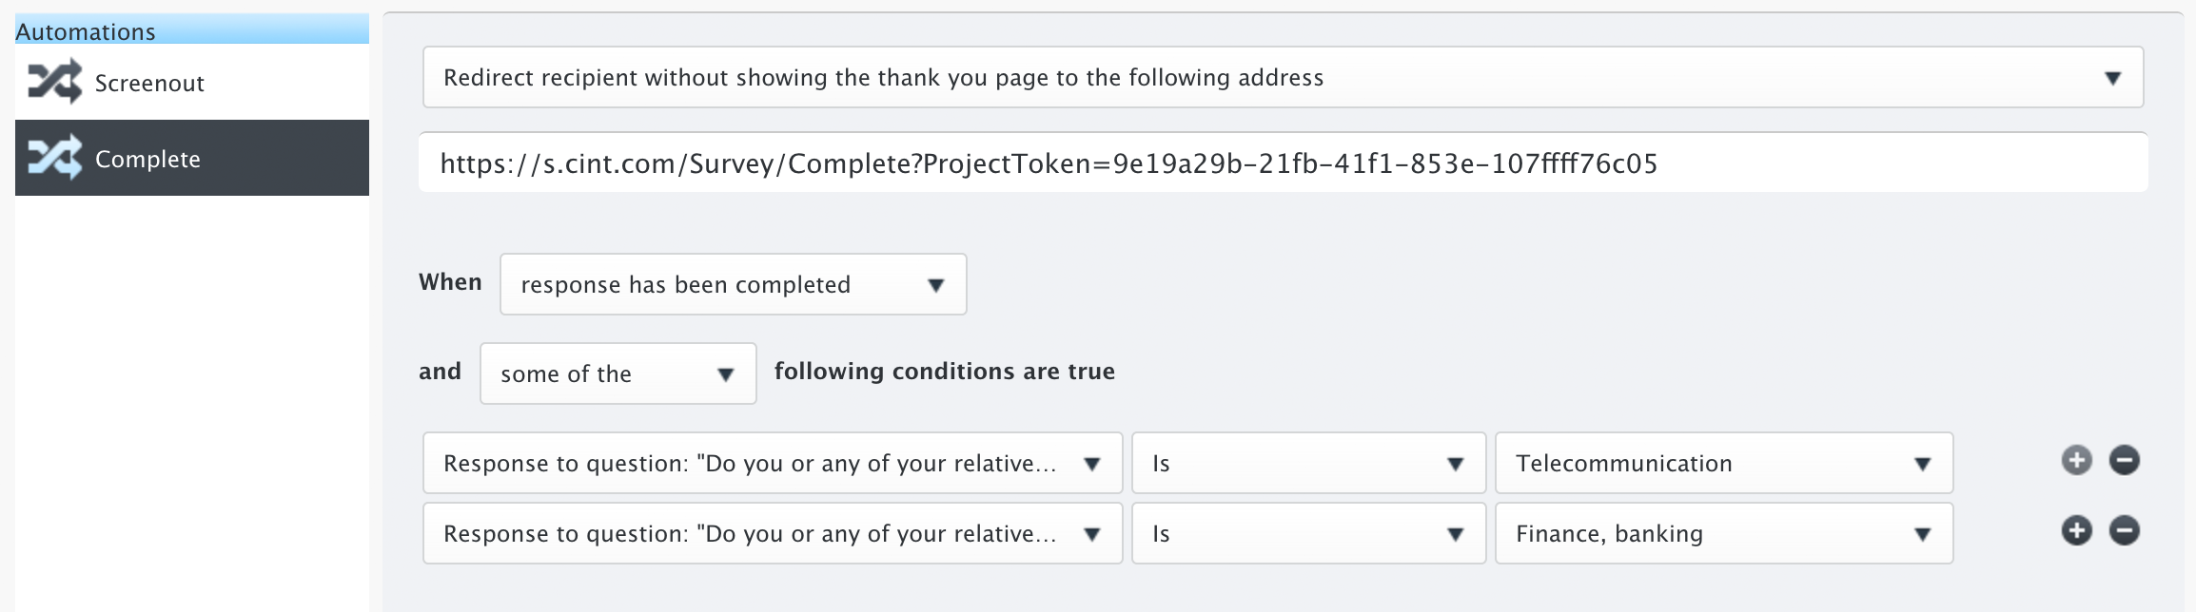Screen dimensions: 2196x612
Task: Open first condition's question dropdown
Action: click(773, 463)
